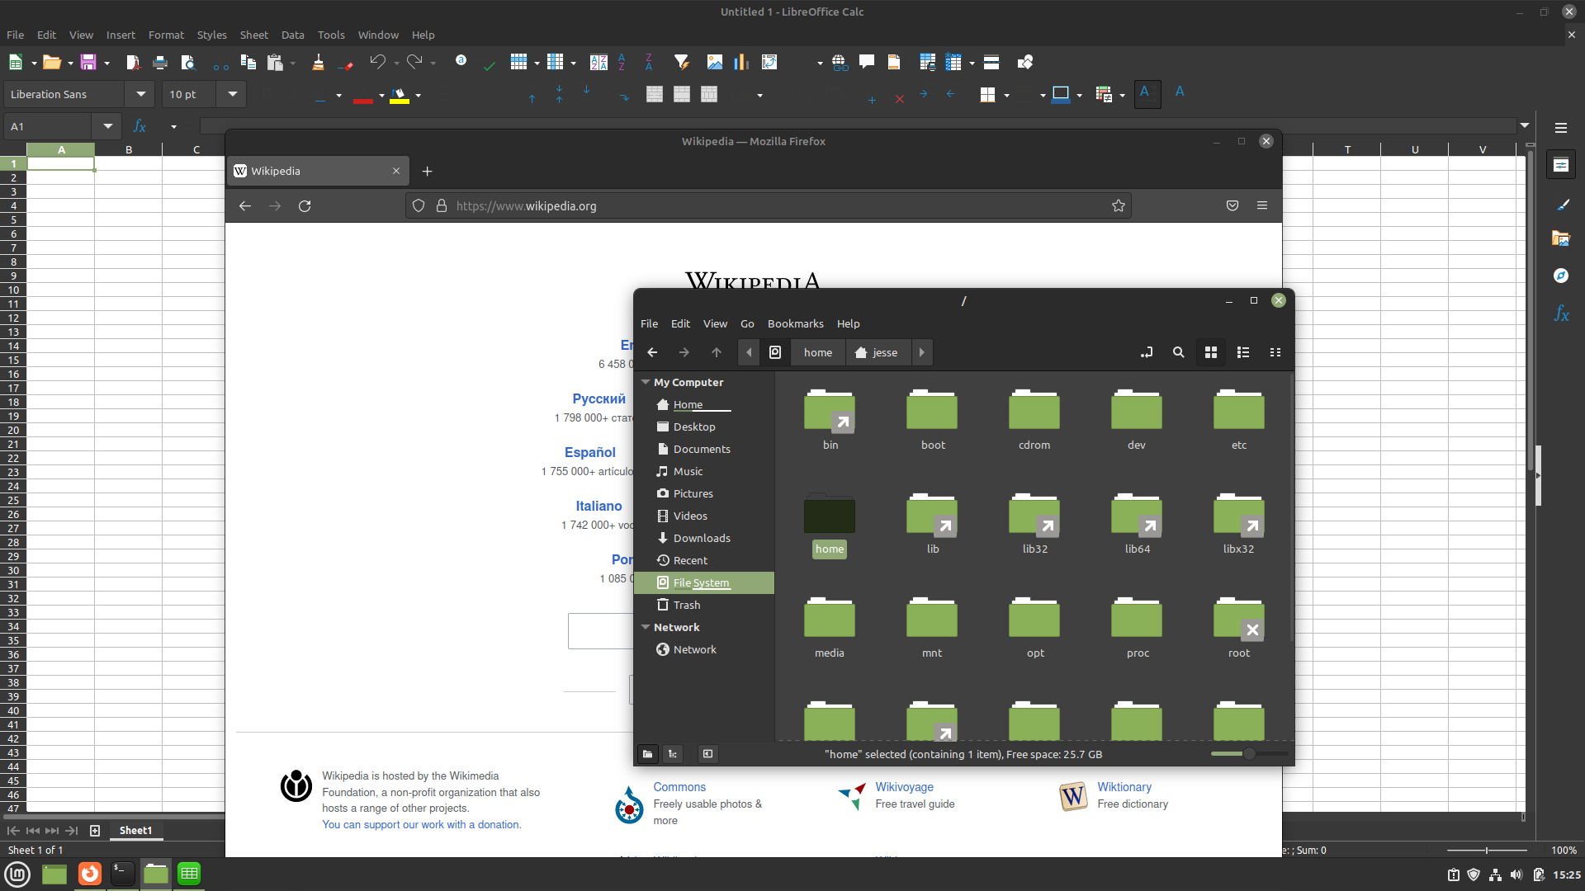Open the Function Wizard fx icon
The width and height of the screenshot is (1585, 891).
coord(140,126)
